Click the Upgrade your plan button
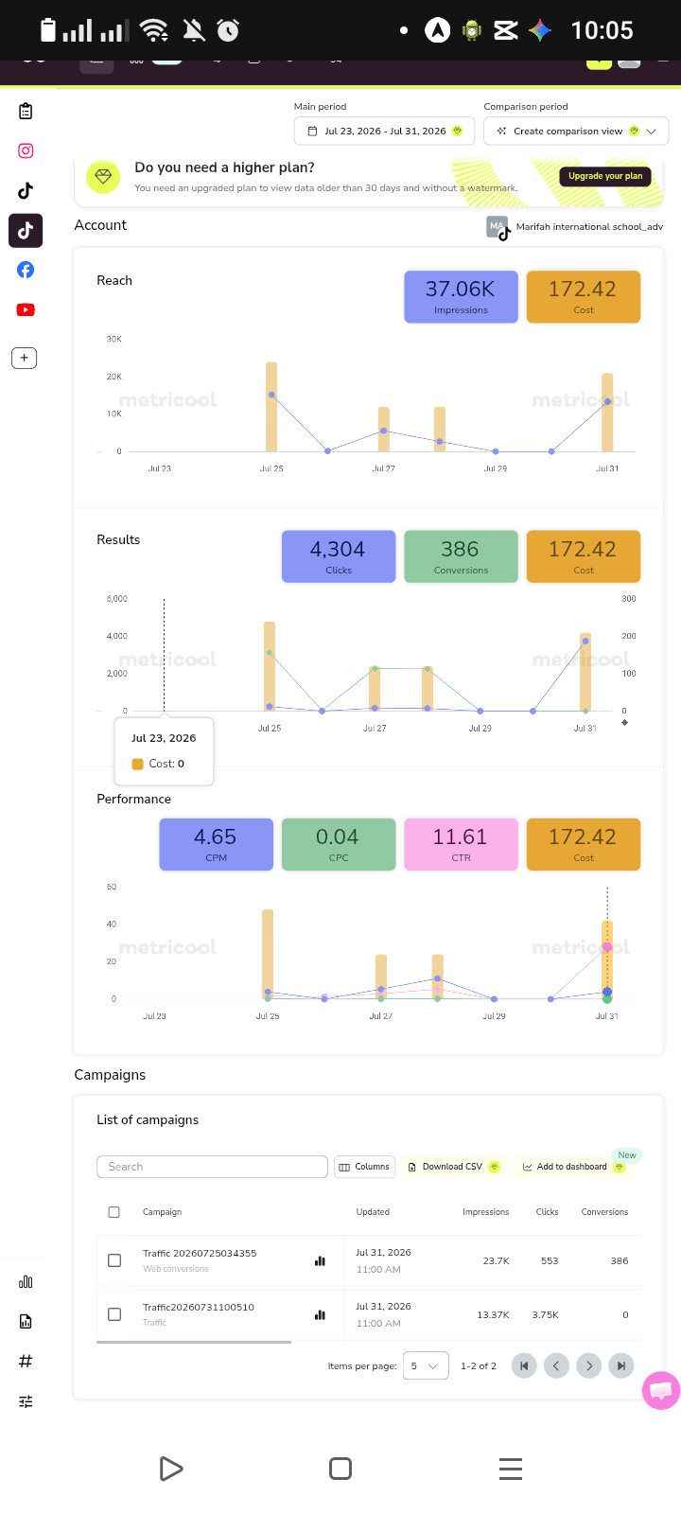This screenshot has width=681, height=1514. pyautogui.click(x=605, y=176)
